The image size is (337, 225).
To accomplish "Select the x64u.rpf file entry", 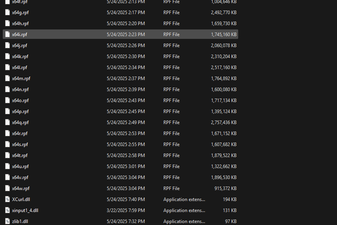I will pyautogui.click(x=20, y=166).
